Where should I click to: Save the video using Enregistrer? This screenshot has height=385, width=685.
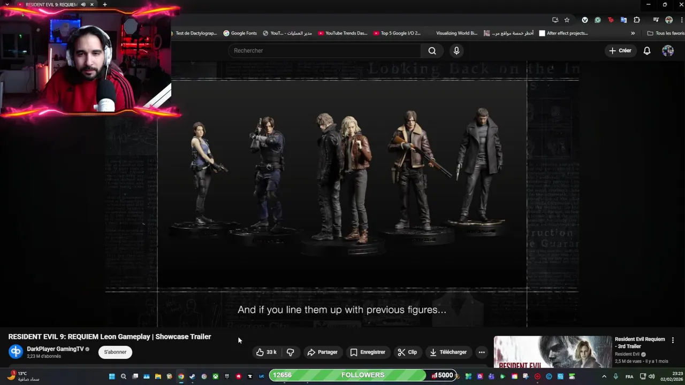[x=368, y=352]
